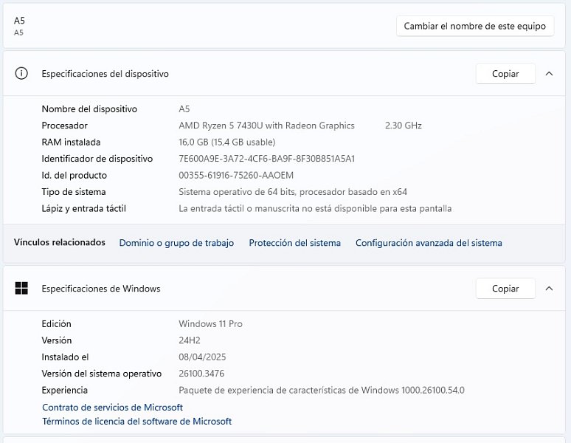Select the OS build value 26100.3476
The height and width of the screenshot is (443, 571).
201,374
